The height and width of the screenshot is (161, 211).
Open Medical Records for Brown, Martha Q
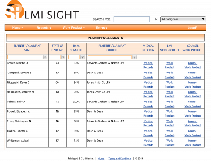click(x=148, y=65)
